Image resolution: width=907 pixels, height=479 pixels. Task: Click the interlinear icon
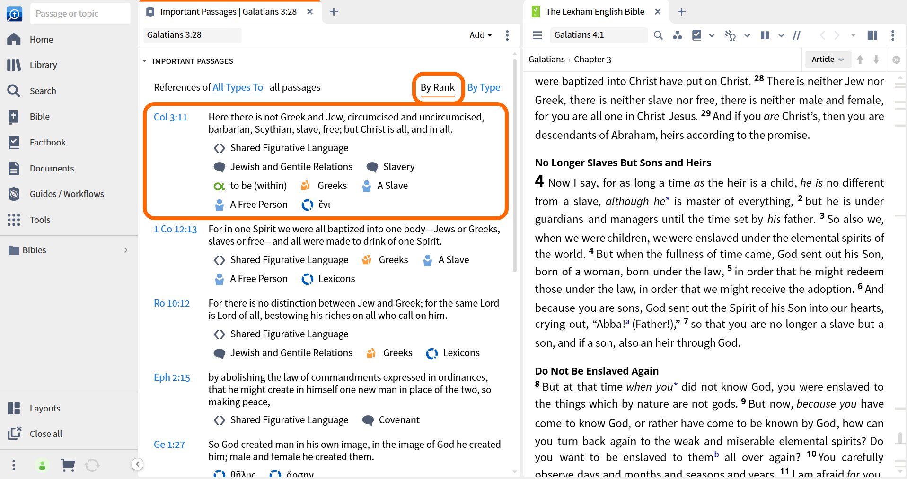(x=731, y=35)
